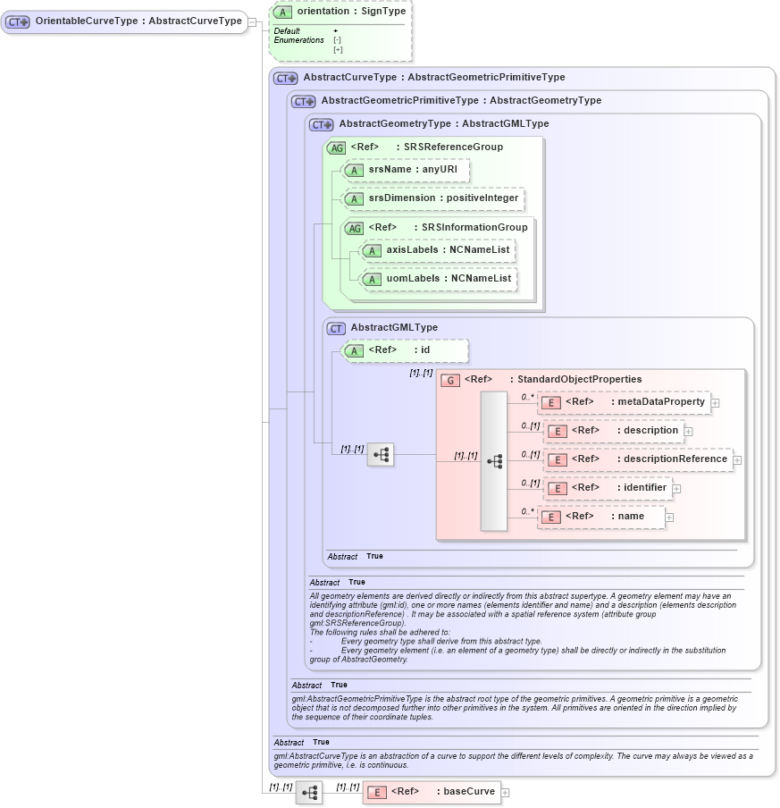
Task: Expand the identifier element
Action: (677, 489)
